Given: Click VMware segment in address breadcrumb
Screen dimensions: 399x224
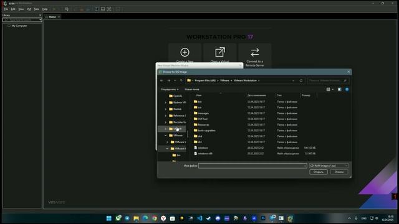Looking at the screenshot, I should [224, 80].
